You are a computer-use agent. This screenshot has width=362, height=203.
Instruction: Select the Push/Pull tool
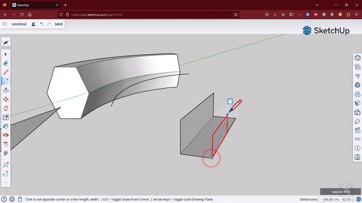[6, 90]
